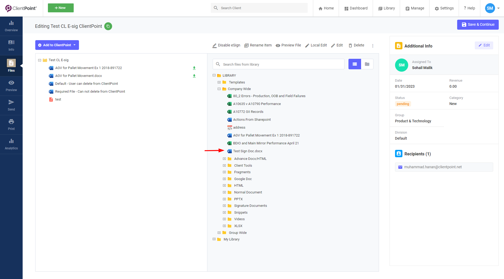This screenshot has height=279, width=504.
Task: Click the Search files from library field
Action: pyautogui.click(x=278, y=64)
